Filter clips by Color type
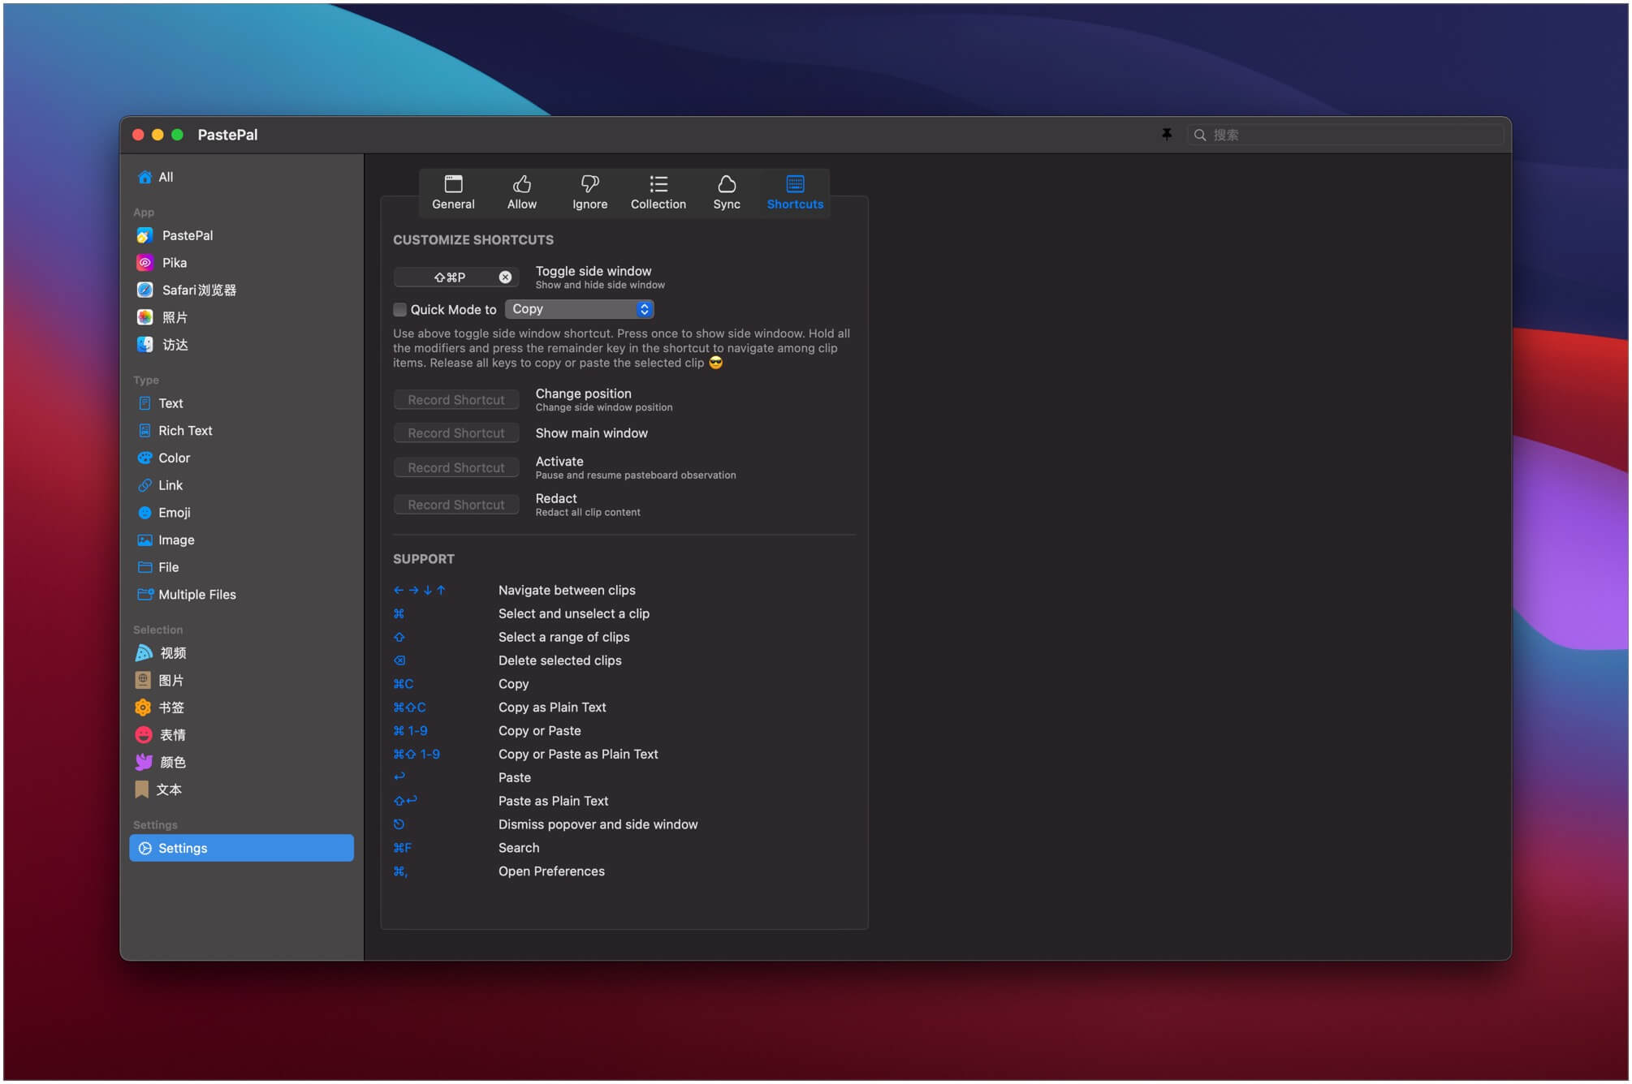The height and width of the screenshot is (1084, 1632). coord(241,458)
